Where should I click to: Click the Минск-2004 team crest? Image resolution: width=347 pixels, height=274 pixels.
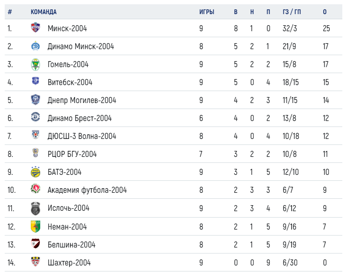pyautogui.click(x=36, y=28)
